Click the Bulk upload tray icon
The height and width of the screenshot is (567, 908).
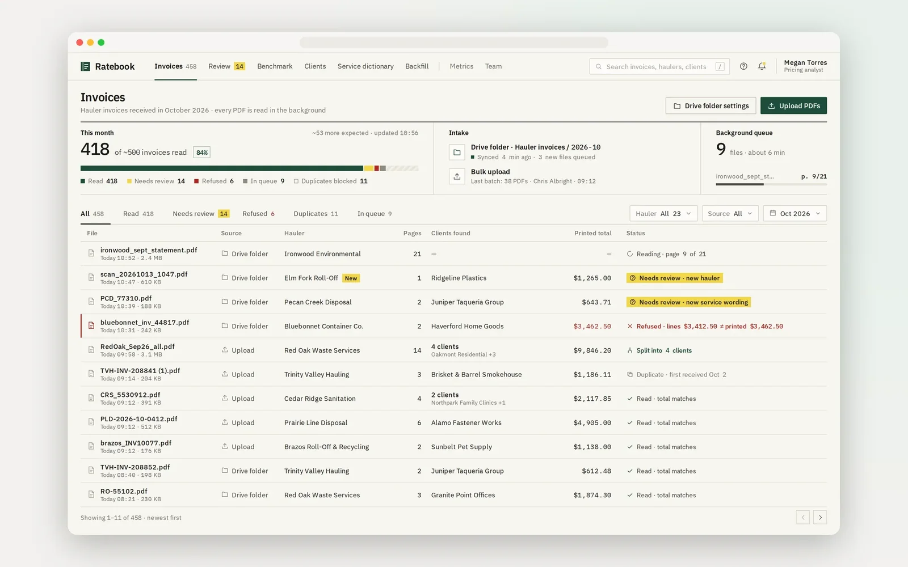pos(457,176)
